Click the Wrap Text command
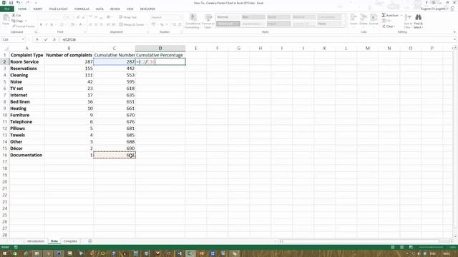 click(x=128, y=17)
